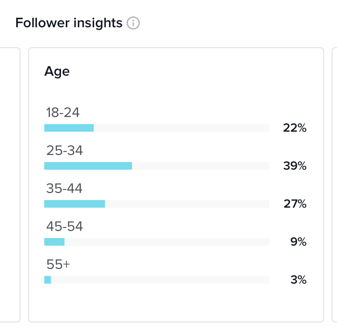This screenshot has width=337, height=327.
Task: Click the 27% value
Action: (295, 204)
